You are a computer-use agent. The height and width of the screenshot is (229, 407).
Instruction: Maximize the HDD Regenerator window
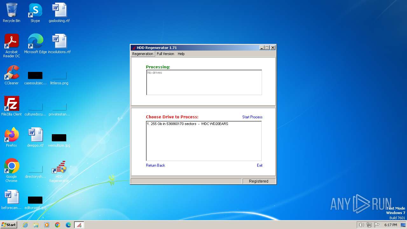click(267, 48)
